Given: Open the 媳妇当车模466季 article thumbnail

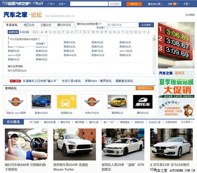Looking at the screenshot, I should [26, 144].
